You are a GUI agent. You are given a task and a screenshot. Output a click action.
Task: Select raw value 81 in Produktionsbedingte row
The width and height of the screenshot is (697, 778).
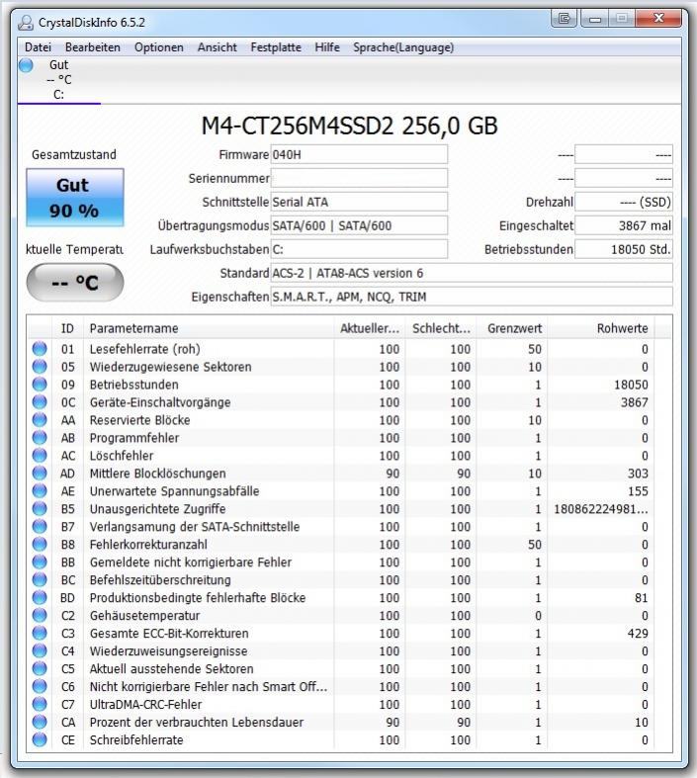(642, 597)
